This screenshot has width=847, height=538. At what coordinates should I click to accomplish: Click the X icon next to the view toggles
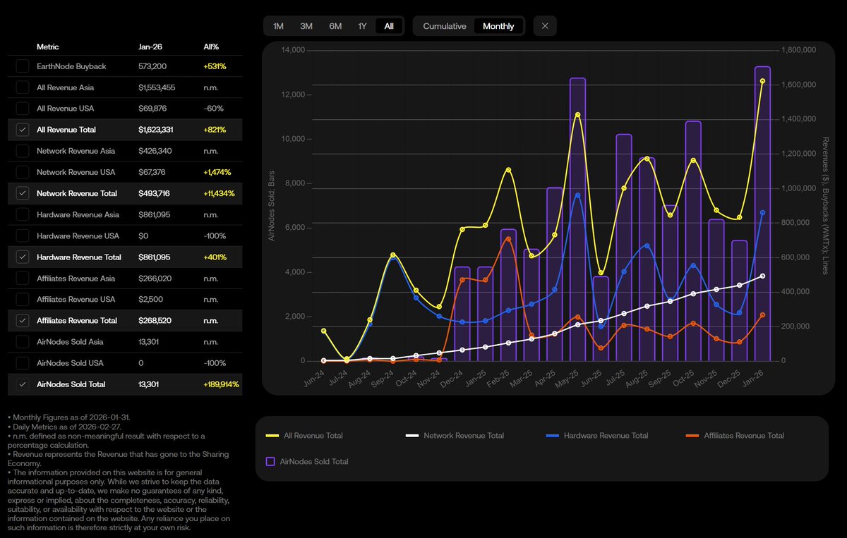pyautogui.click(x=544, y=25)
